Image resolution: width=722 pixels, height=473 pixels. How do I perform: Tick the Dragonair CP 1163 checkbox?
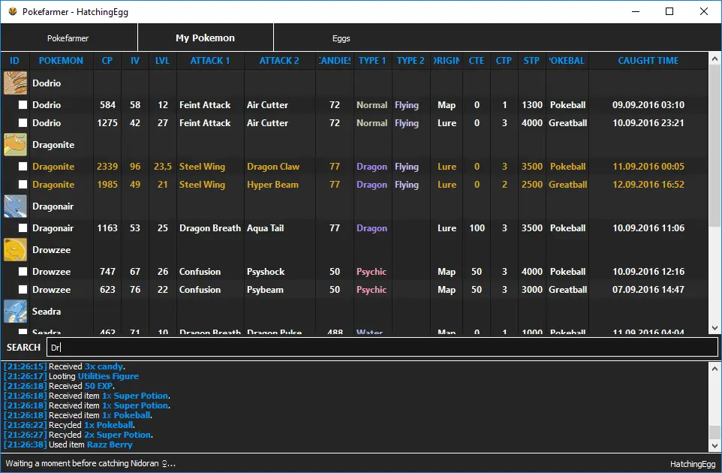tap(23, 228)
